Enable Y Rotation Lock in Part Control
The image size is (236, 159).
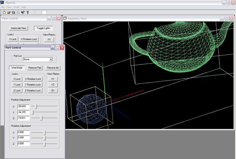pyautogui.click(x=33, y=85)
